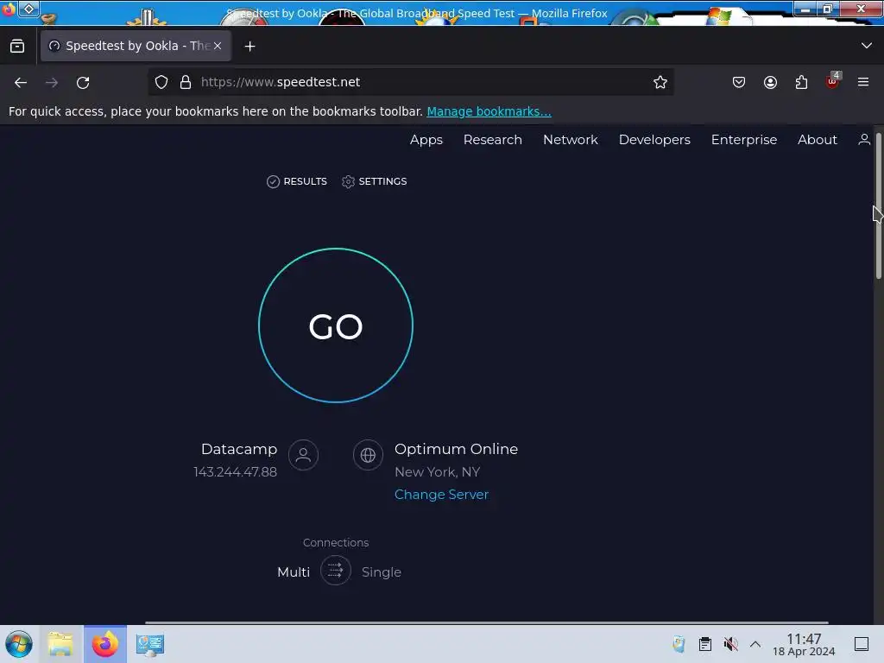Open Firefox View recent browsing
The width and height of the screenshot is (884, 663).
tap(17, 47)
